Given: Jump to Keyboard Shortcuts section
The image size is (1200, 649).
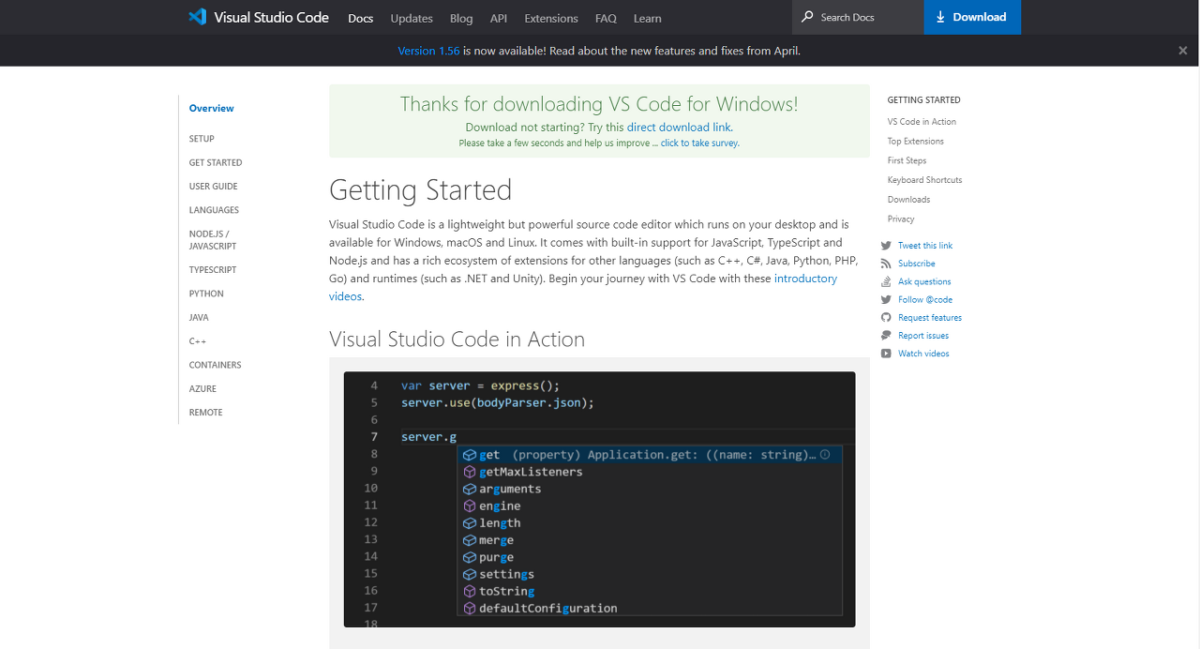Looking at the screenshot, I should [x=924, y=180].
